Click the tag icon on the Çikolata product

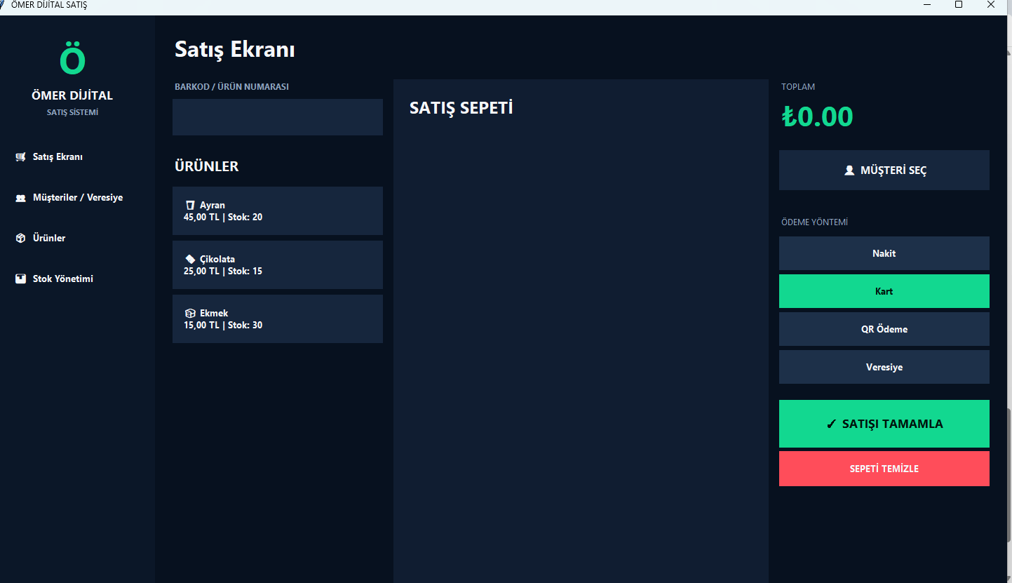pos(190,260)
